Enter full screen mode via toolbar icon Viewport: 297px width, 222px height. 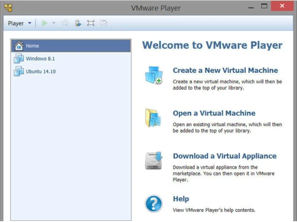91,23
